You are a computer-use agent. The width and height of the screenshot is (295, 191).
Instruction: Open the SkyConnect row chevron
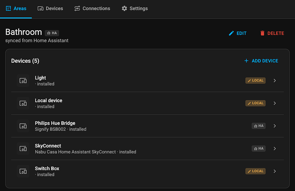[274, 149]
